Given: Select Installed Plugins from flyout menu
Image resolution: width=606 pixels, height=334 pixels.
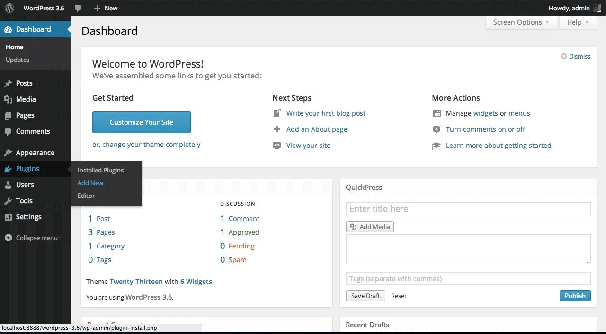Looking at the screenshot, I should [100, 170].
